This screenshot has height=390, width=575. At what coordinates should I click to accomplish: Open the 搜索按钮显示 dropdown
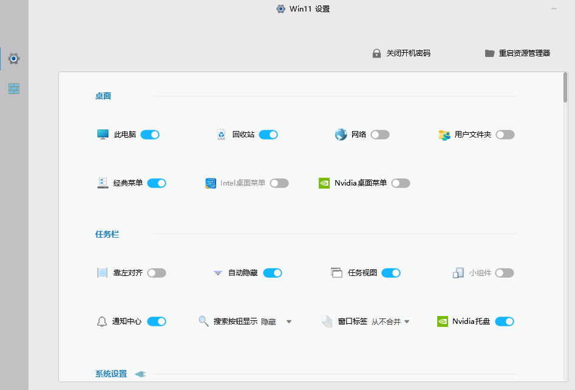(x=290, y=321)
